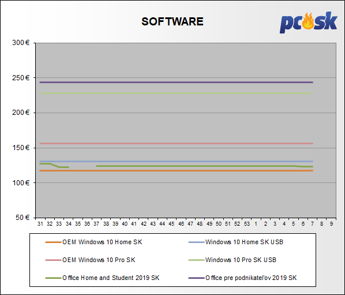The width and height of the screenshot is (345, 295).
Task: Click week 31 on the horizontal axis
Action: [40, 224]
